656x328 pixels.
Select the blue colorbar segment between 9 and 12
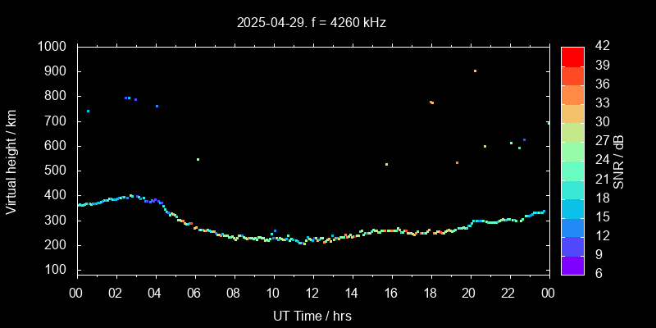(x=572, y=245)
